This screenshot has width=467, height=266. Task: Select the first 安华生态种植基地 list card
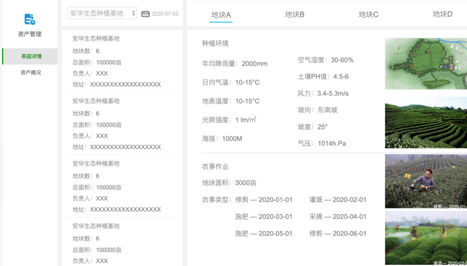pos(122,61)
